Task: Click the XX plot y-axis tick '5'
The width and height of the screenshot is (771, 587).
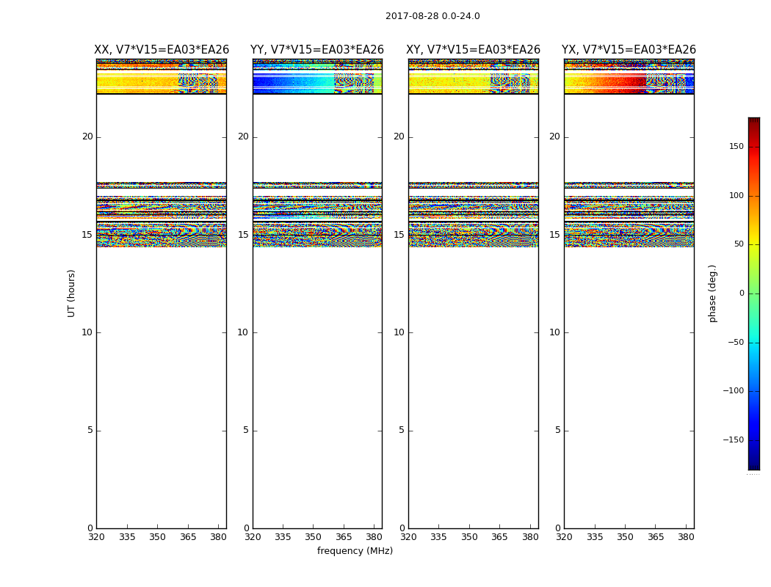Action: click(90, 430)
